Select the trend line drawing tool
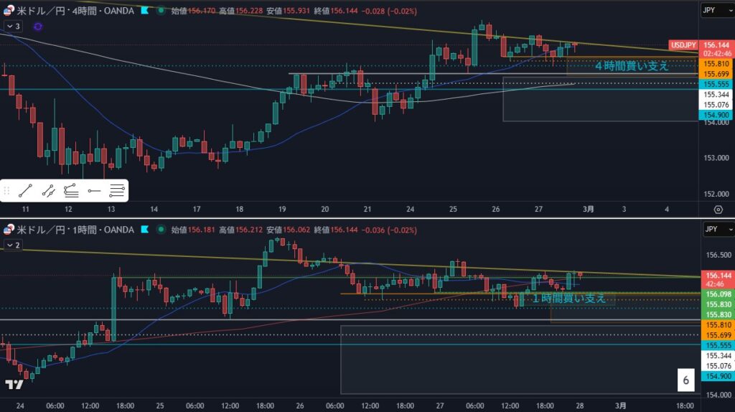 [x=25, y=191]
